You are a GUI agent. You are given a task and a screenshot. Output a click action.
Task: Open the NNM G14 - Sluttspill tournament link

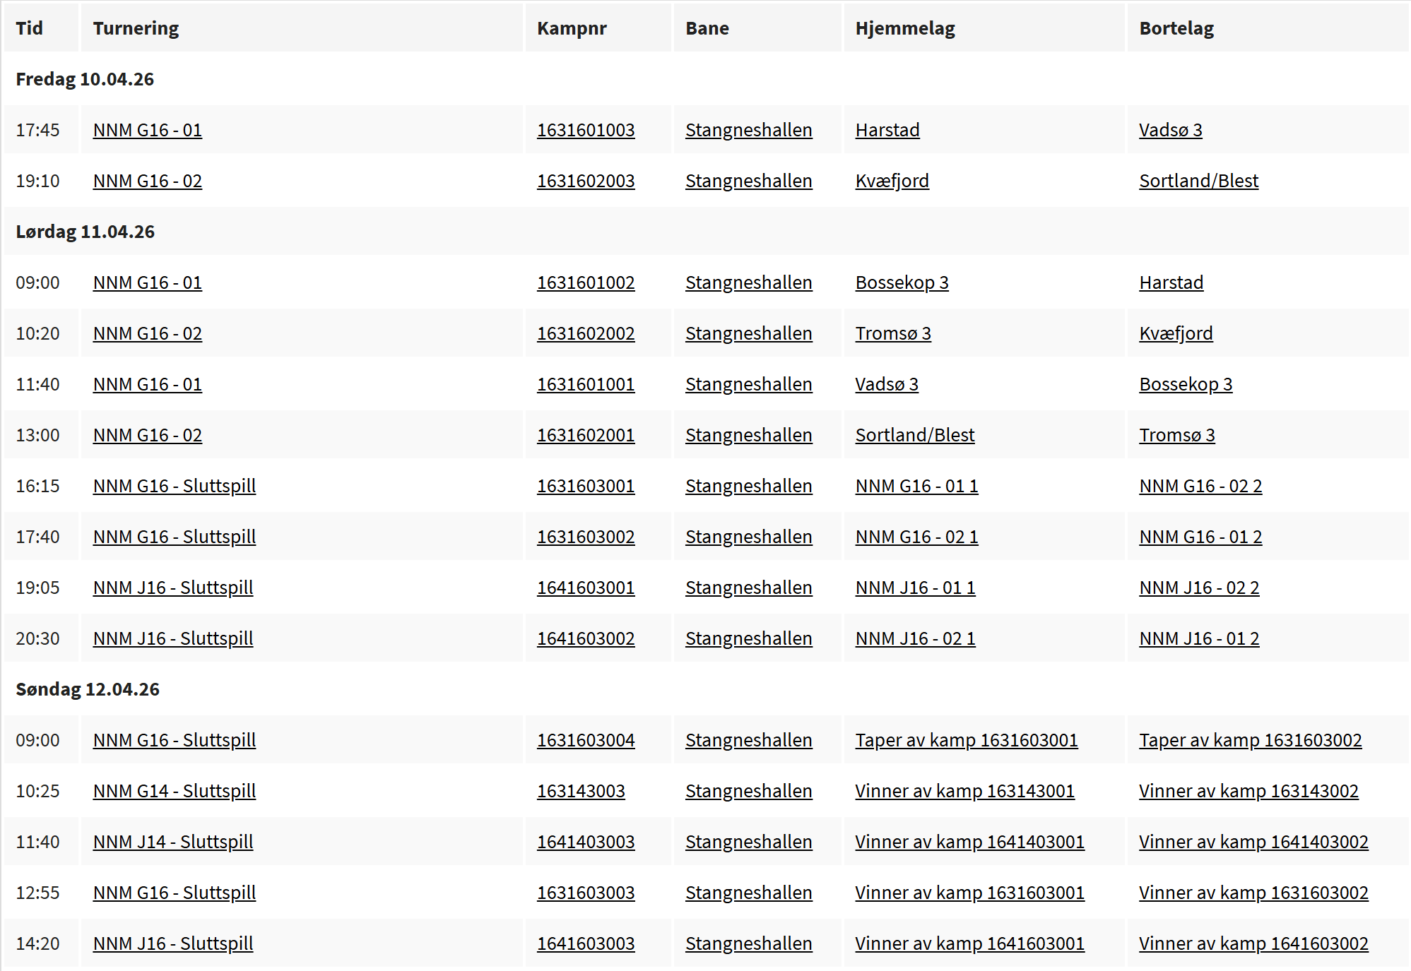[174, 791]
